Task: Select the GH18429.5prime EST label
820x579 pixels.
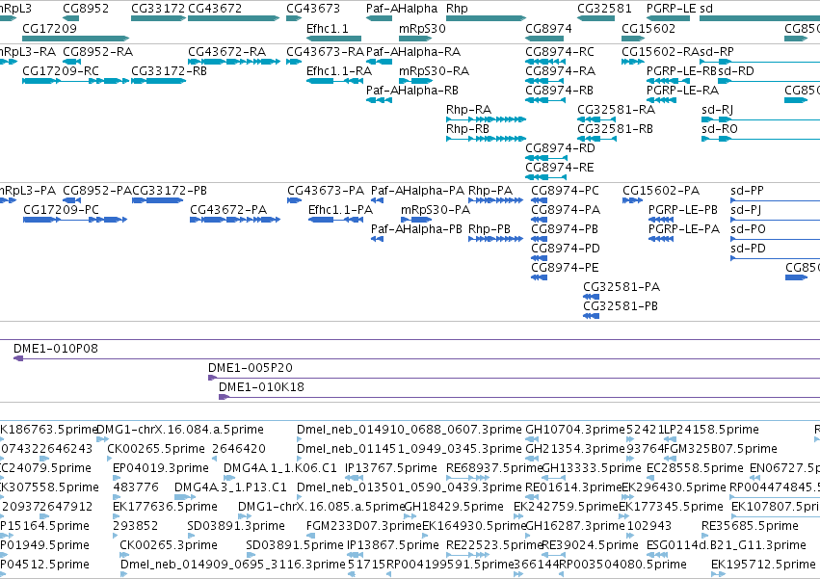Action: tap(454, 507)
